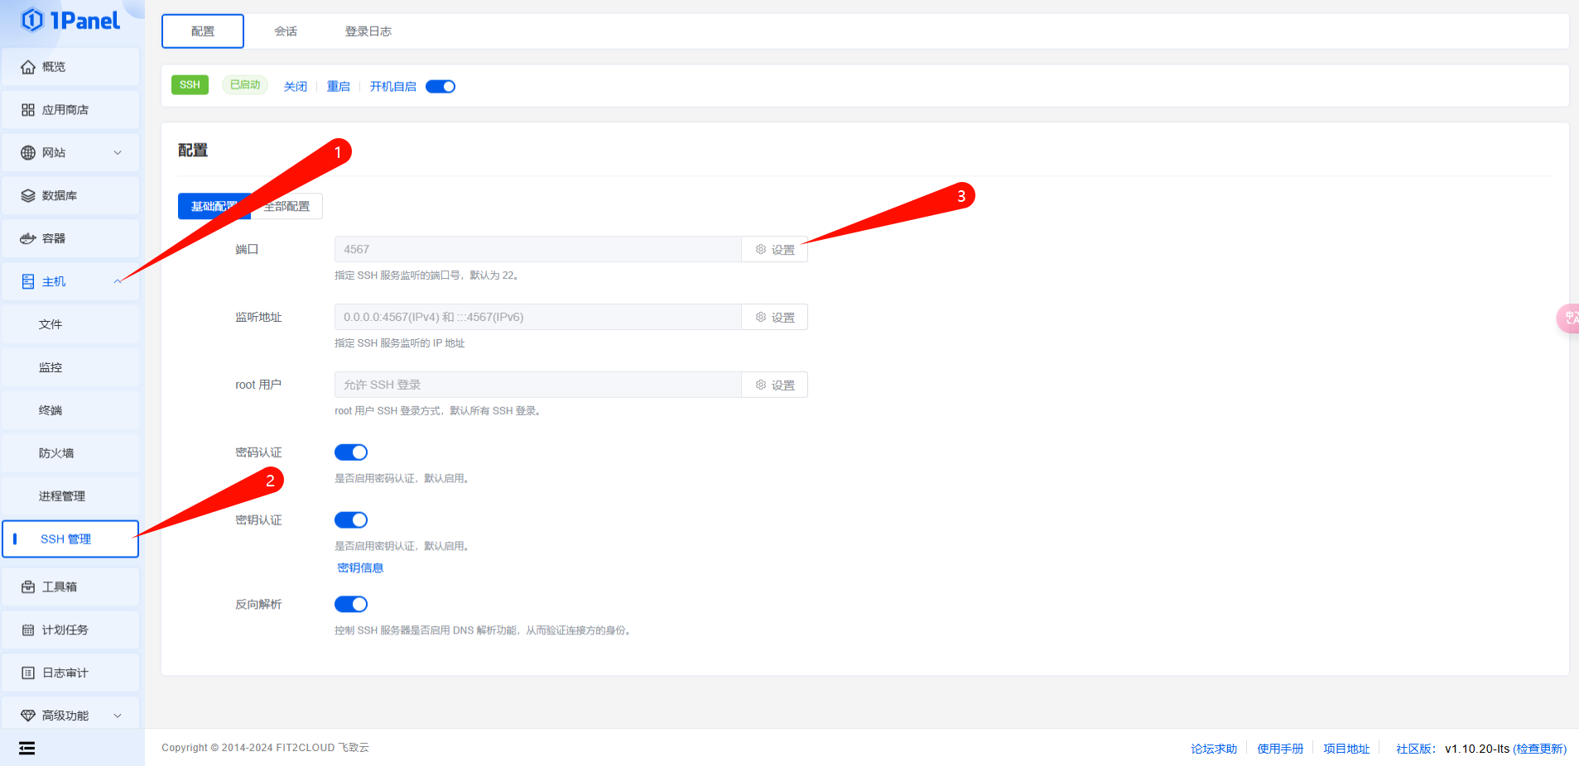Open the container whale icon
Viewport: 1579px width, 766px height.
point(28,239)
